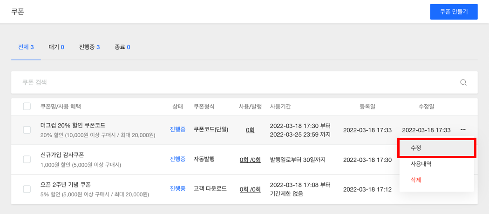Screen dimensions: 489x214
Task: Click the 신규가입 감사쿠폰 coupon name
Action: [x=62, y=155]
